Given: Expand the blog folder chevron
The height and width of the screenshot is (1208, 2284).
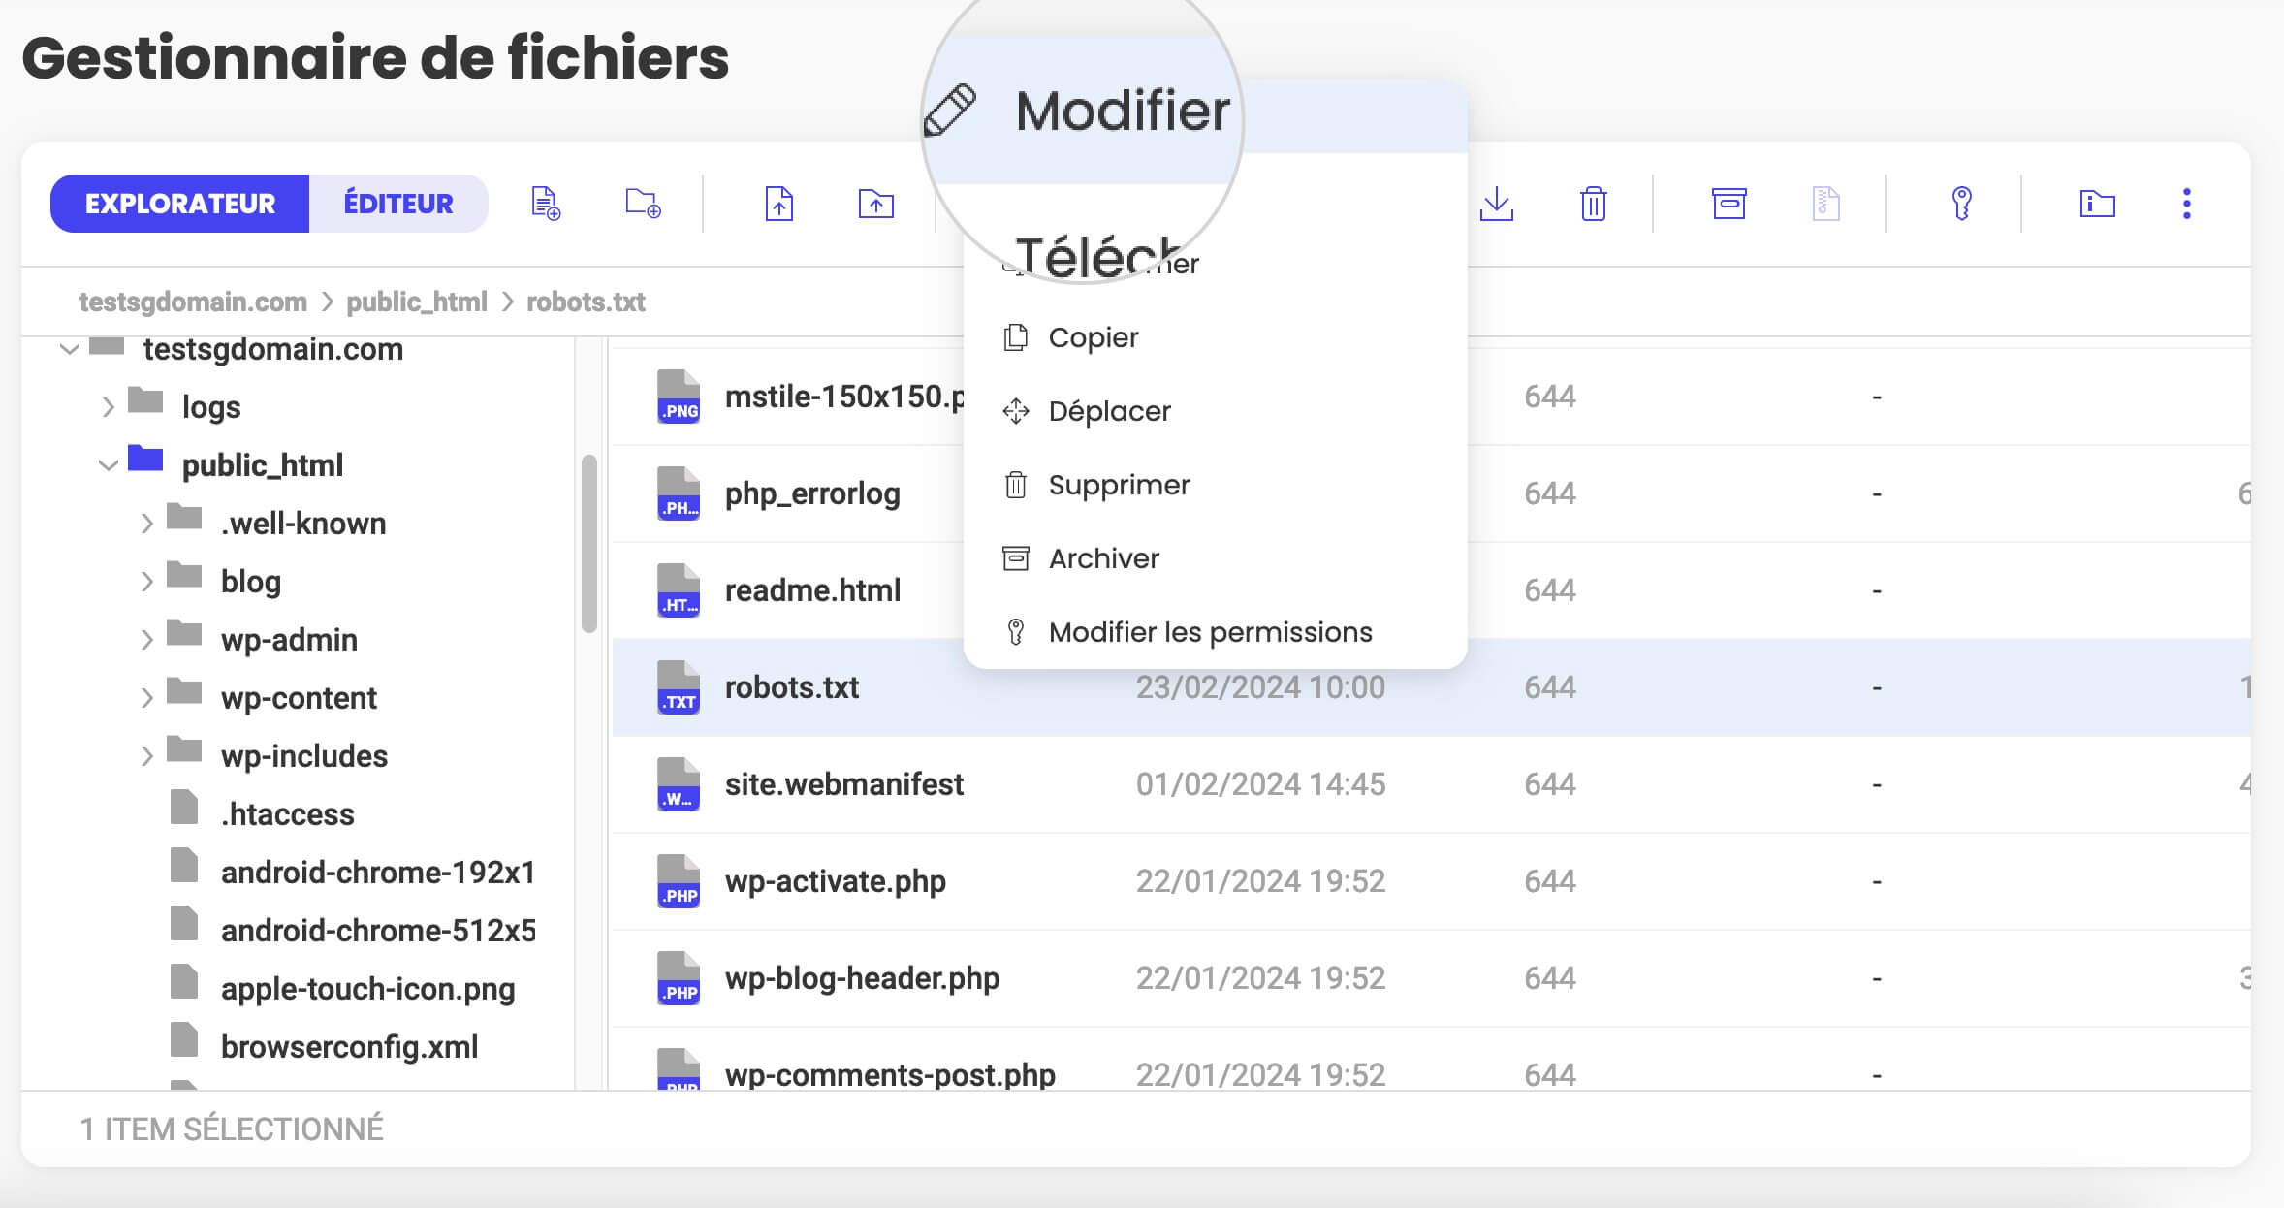Looking at the screenshot, I should pos(146,582).
